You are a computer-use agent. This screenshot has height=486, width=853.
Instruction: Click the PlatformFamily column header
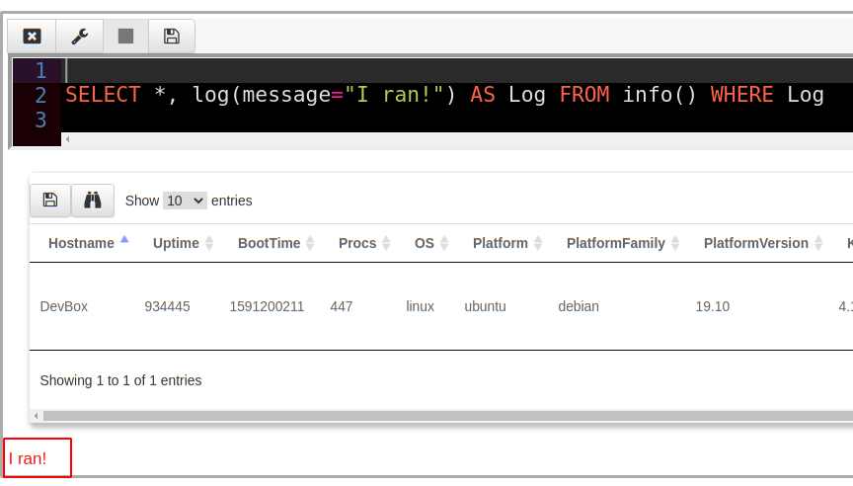tap(615, 243)
